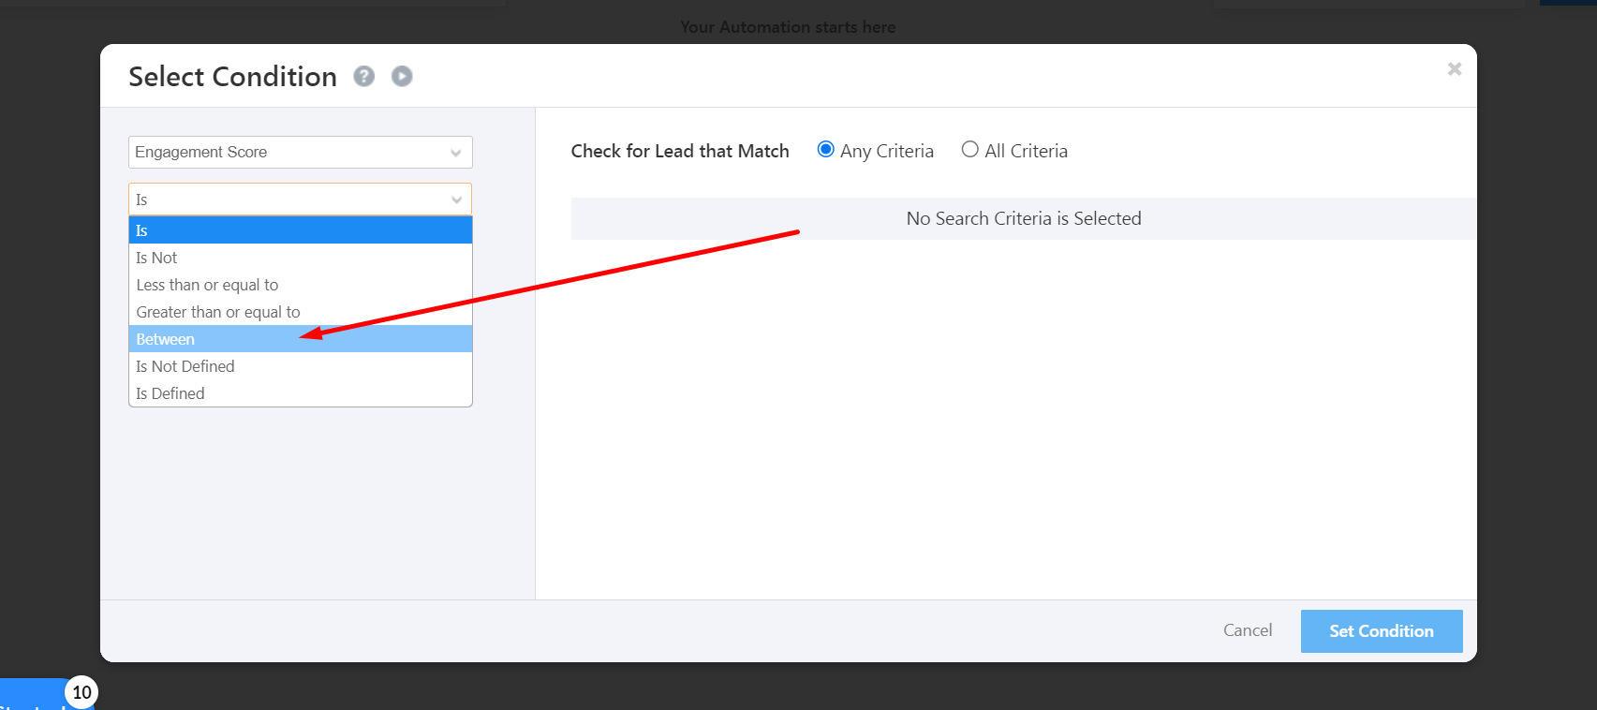Image resolution: width=1597 pixels, height=710 pixels.
Task: Select the Any Criteria radio button
Action: 825,150
